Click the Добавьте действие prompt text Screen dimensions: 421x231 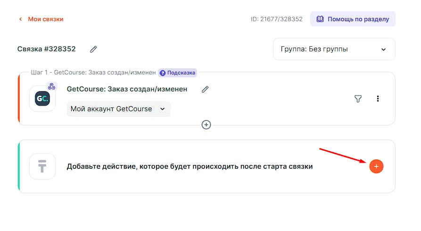[x=190, y=166]
